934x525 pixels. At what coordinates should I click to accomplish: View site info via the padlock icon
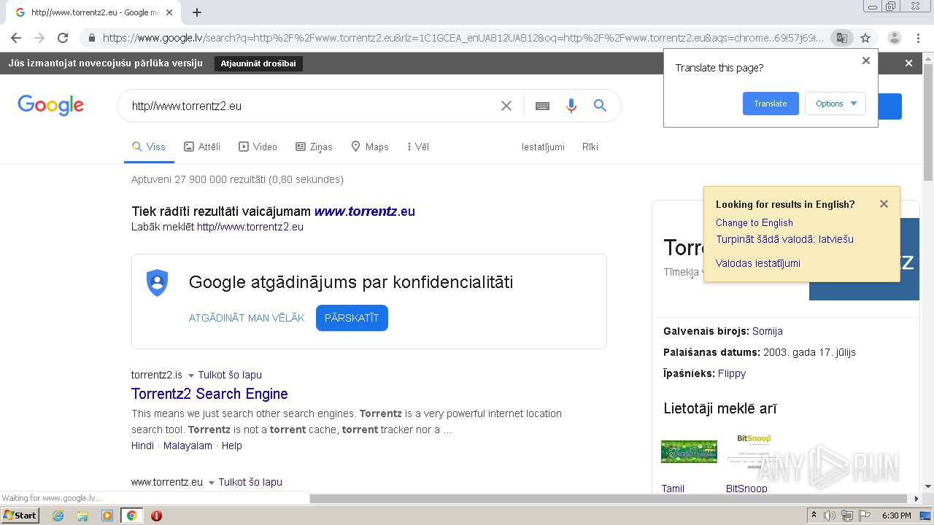click(x=90, y=38)
